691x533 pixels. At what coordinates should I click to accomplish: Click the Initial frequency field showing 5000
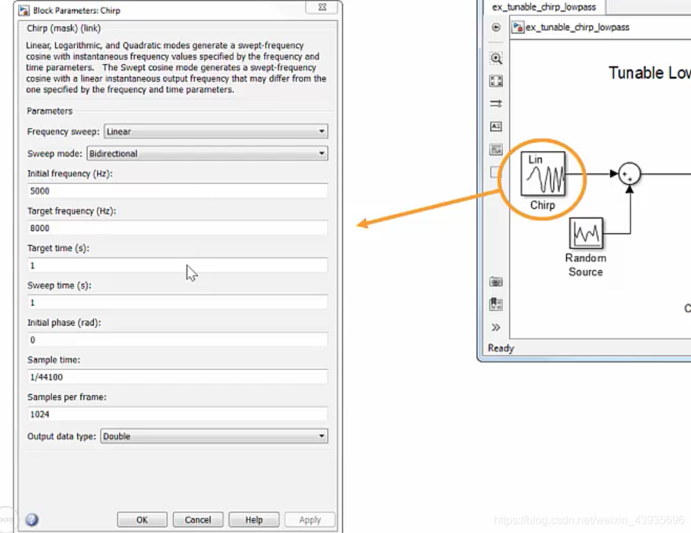(177, 191)
